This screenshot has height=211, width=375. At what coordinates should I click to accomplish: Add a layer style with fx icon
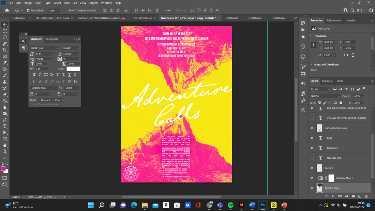point(333,196)
